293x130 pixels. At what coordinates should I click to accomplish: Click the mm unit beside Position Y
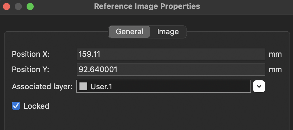275,70
